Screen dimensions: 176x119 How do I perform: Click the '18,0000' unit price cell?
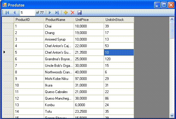pos(89,26)
